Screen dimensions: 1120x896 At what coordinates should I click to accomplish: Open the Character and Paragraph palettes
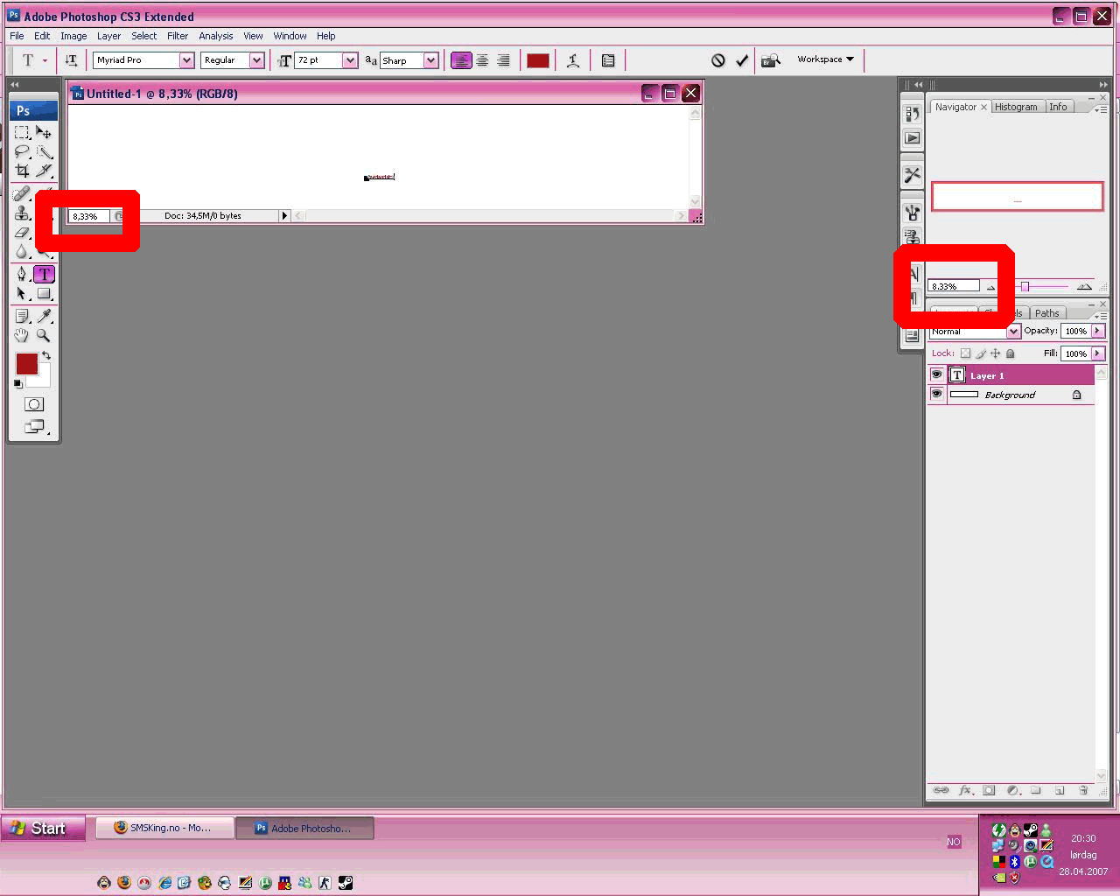pos(608,60)
